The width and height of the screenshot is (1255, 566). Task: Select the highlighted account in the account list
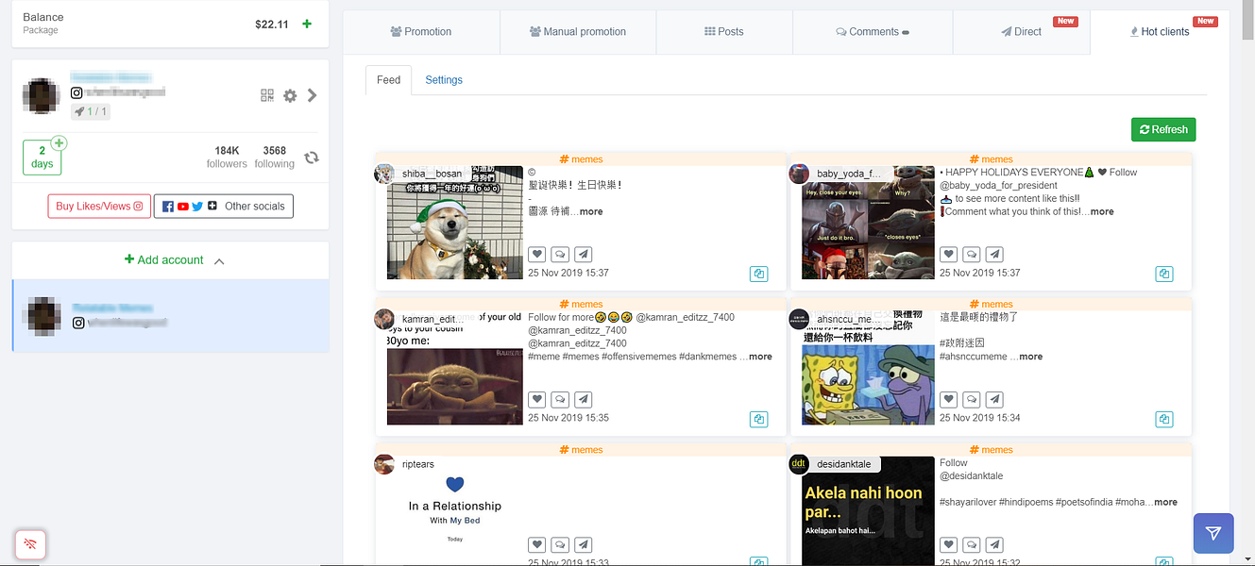coord(170,315)
